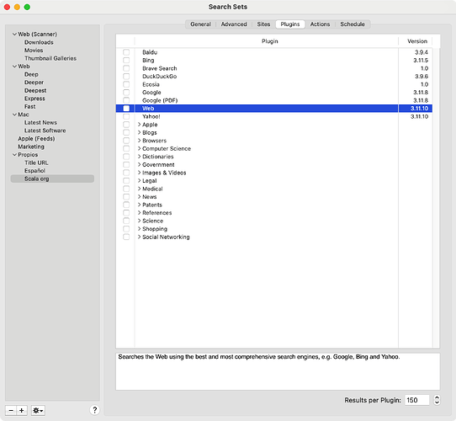Enable the Google plugin checkbox
The height and width of the screenshot is (421, 456).
[126, 93]
